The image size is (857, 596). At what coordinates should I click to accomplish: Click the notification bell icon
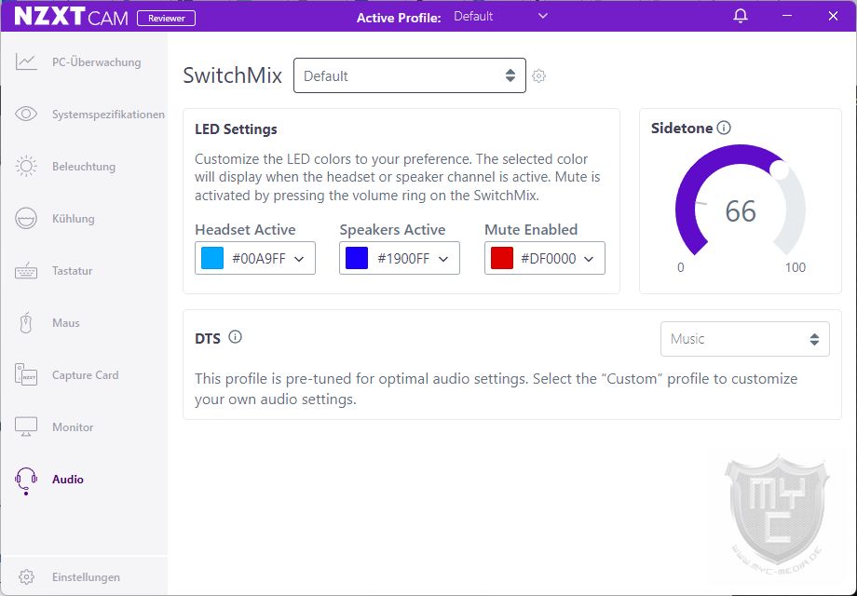(x=740, y=16)
